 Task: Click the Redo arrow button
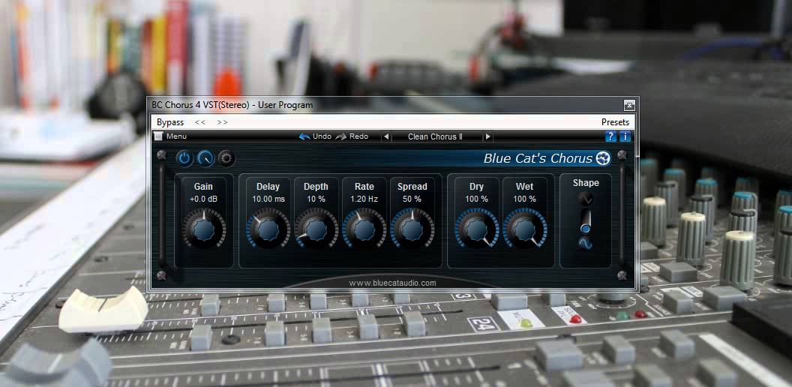(x=352, y=136)
